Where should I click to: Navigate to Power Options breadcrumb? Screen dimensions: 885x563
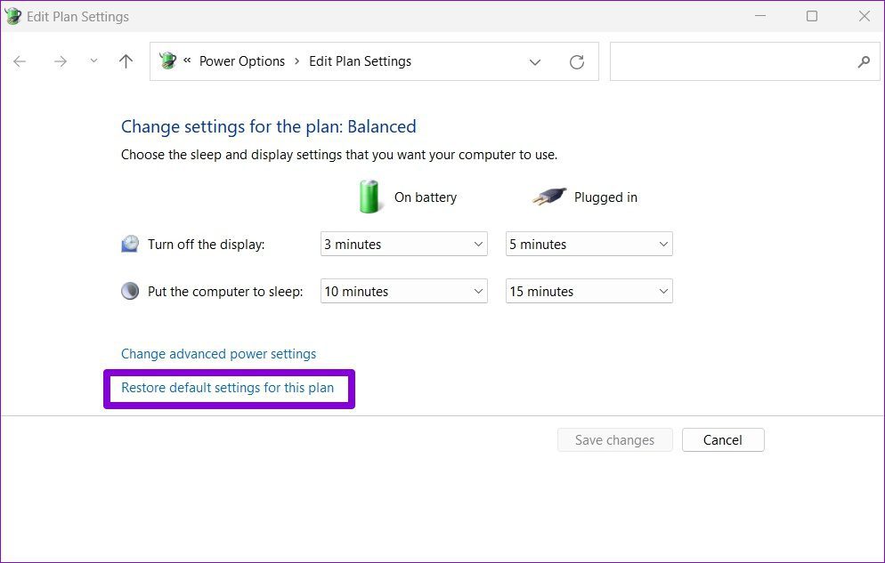(x=242, y=61)
